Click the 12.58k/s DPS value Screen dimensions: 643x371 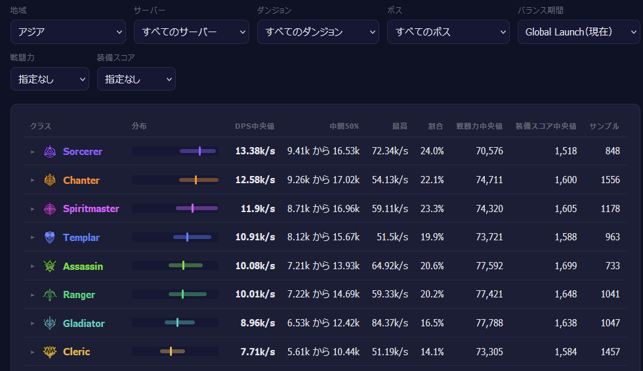coord(255,180)
